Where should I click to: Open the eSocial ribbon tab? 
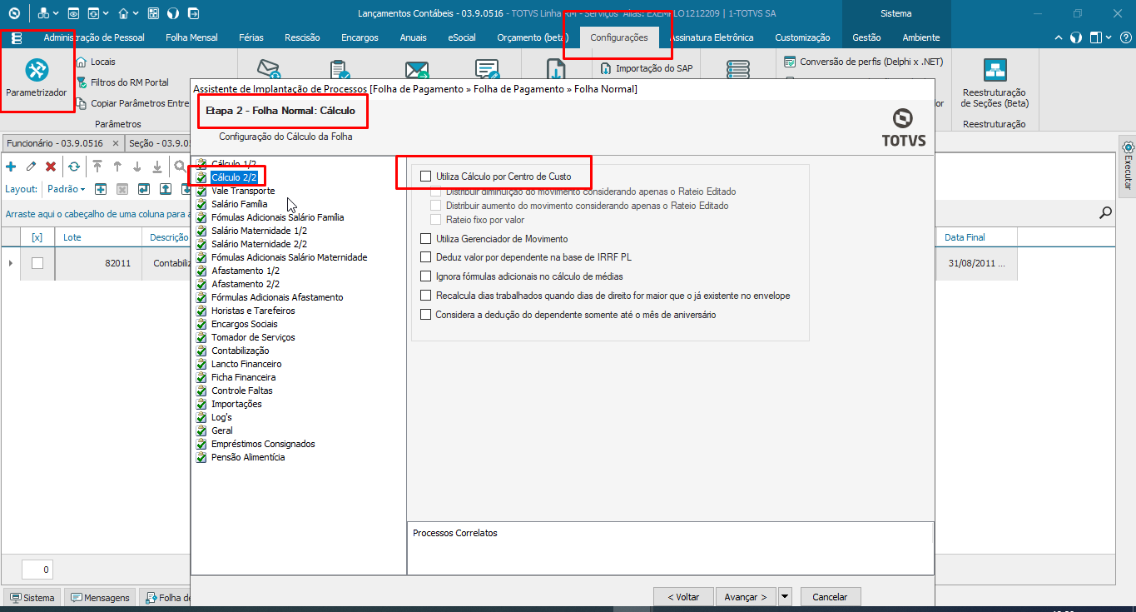462,37
